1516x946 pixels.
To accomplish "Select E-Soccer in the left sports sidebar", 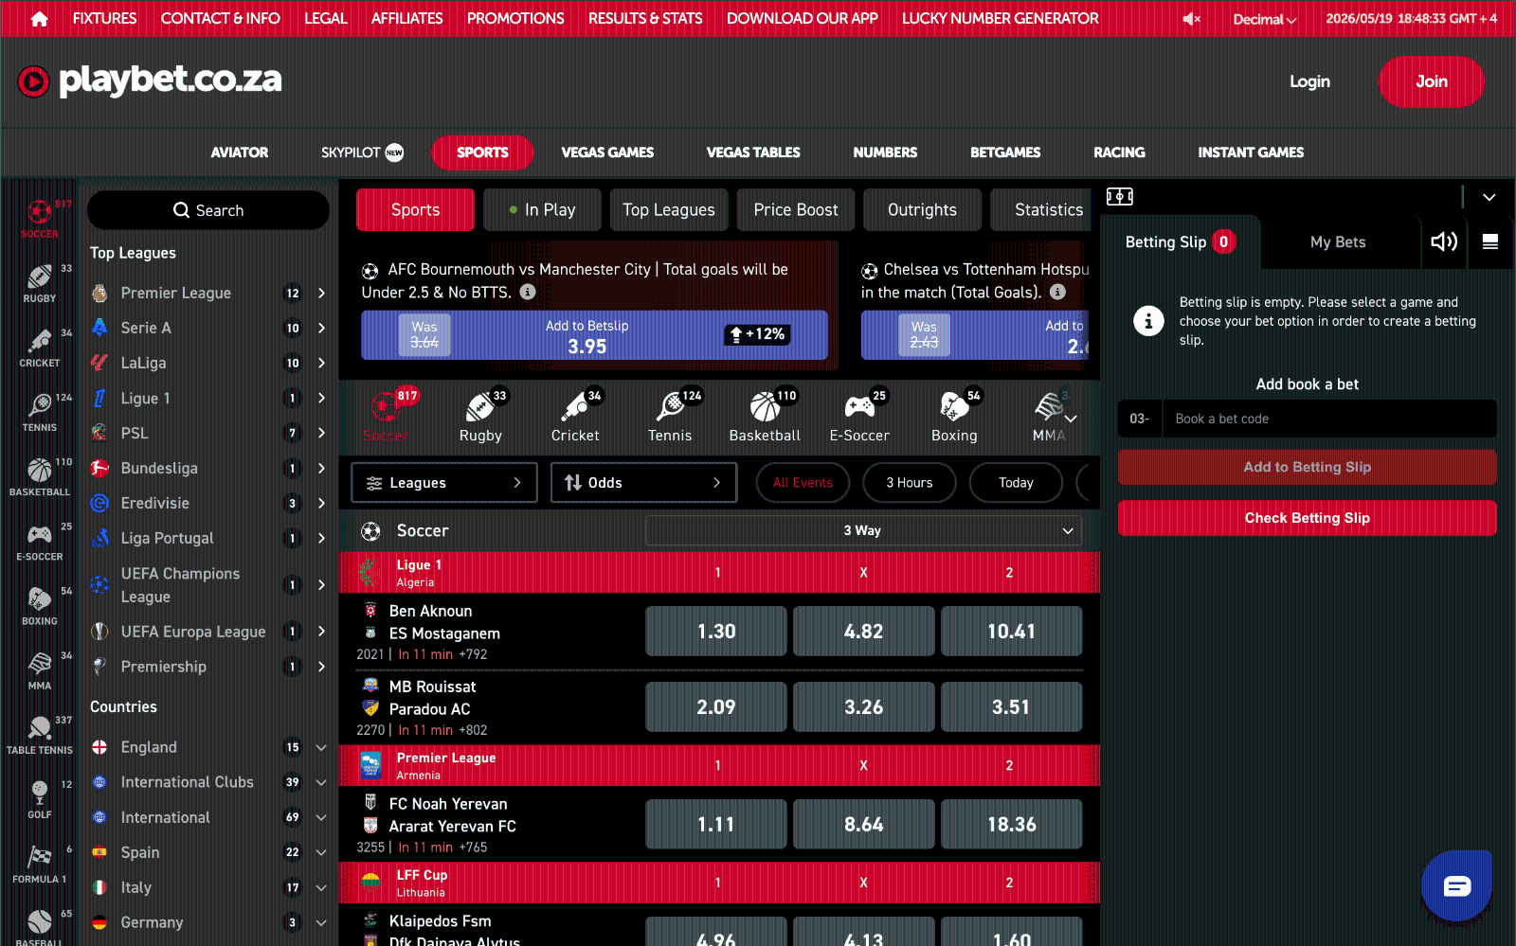I will pyautogui.click(x=40, y=541).
